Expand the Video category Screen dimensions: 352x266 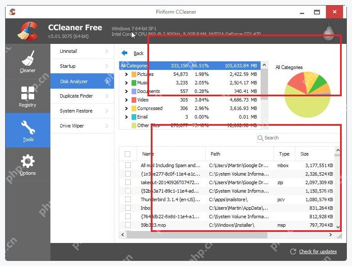point(126,100)
